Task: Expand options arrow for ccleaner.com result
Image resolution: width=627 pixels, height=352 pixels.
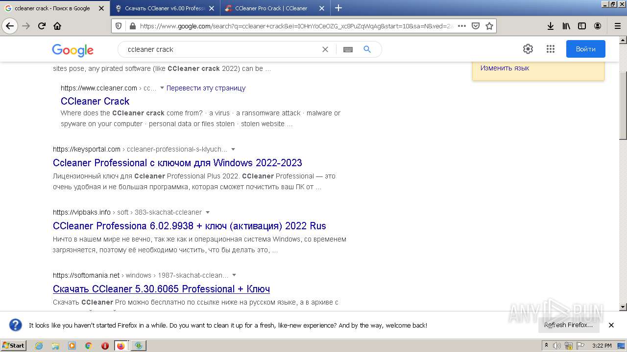Action: (162, 88)
